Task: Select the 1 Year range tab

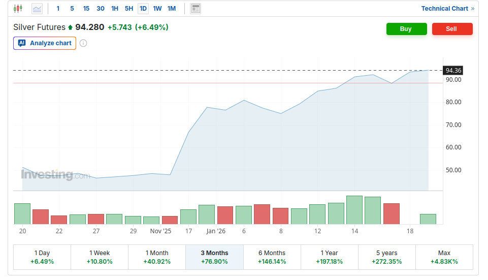Action: tap(329, 257)
